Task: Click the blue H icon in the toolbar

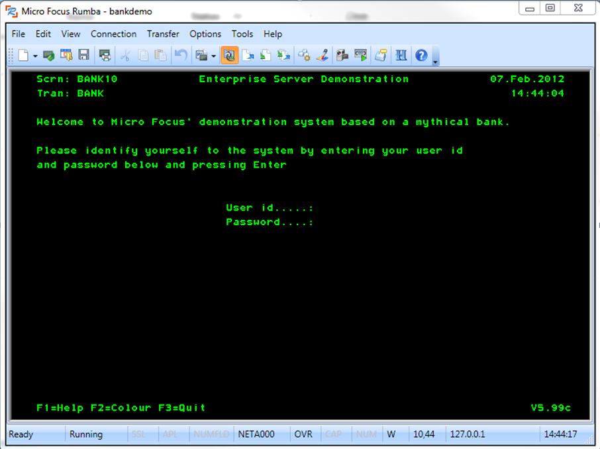Action: point(401,56)
